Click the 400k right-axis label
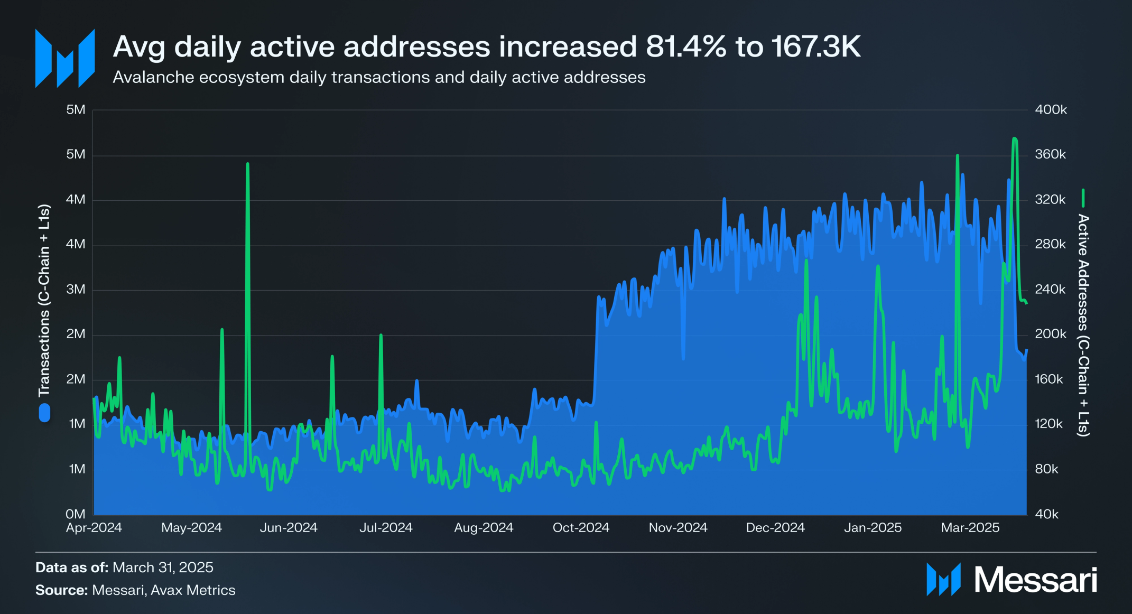The height and width of the screenshot is (614, 1132). [1051, 110]
